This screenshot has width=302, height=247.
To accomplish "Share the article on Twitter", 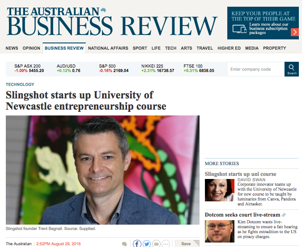I will [147, 244].
